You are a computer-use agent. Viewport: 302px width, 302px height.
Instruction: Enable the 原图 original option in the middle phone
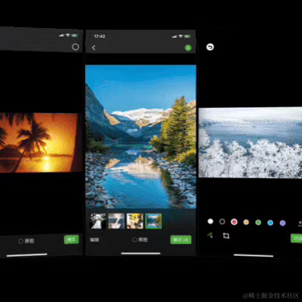139,239
